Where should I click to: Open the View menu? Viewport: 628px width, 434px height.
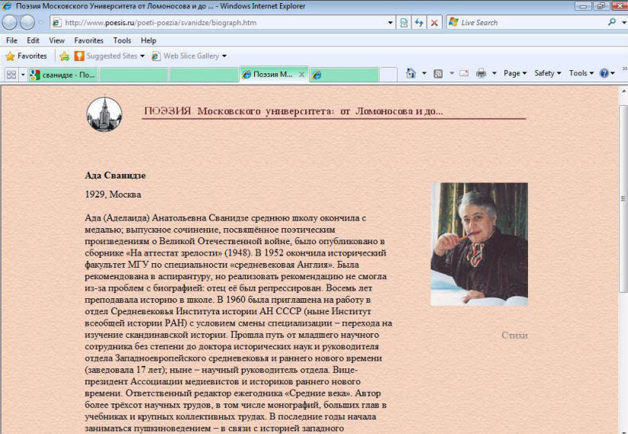tap(56, 40)
